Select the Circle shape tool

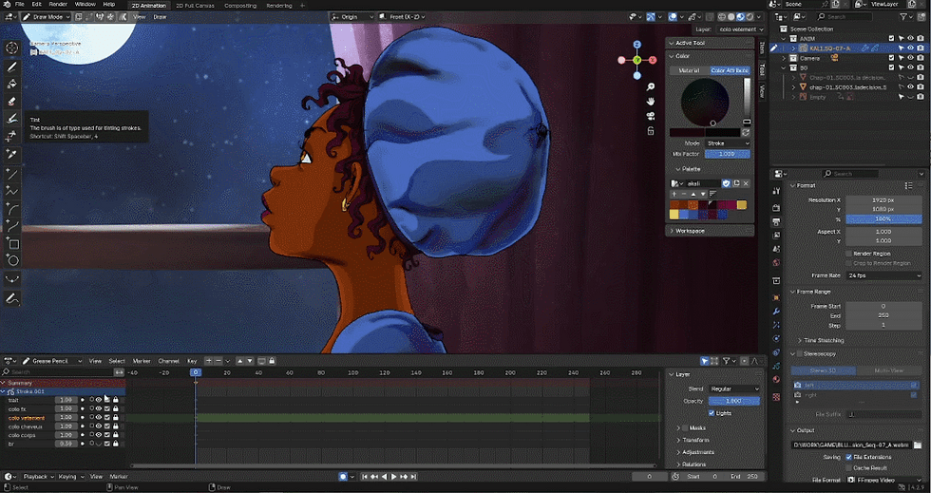tap(12, 260)
